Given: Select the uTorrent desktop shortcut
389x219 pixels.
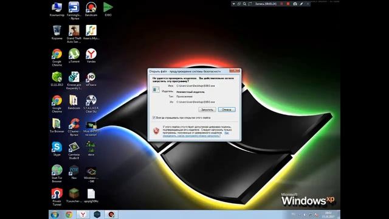Looking at the screenshot, I should [74, 55].
